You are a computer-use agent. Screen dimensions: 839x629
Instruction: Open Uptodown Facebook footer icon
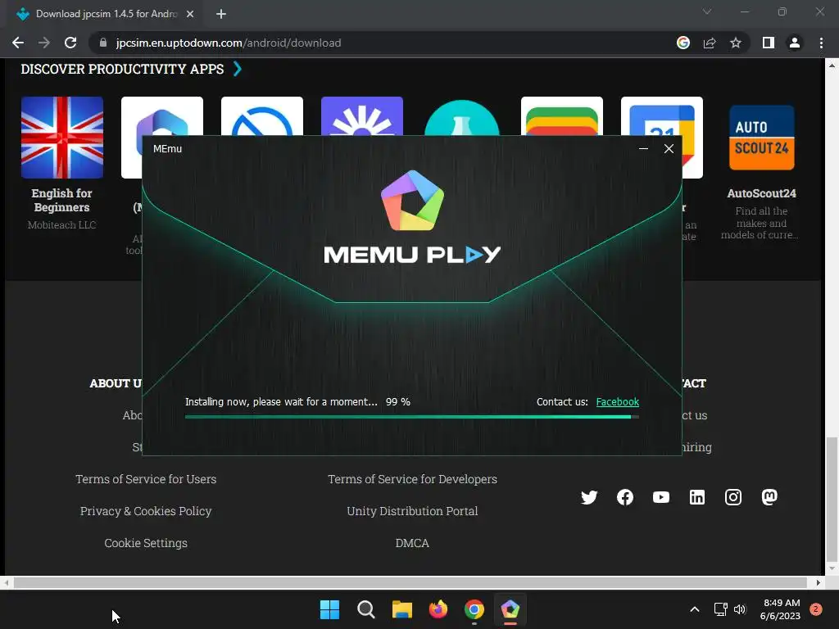[625, 497]
